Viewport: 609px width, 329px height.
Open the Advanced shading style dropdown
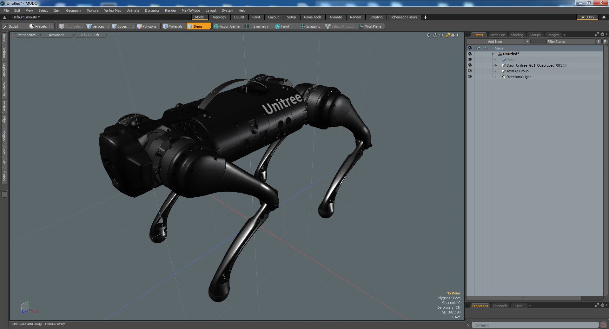coord(56,35)
